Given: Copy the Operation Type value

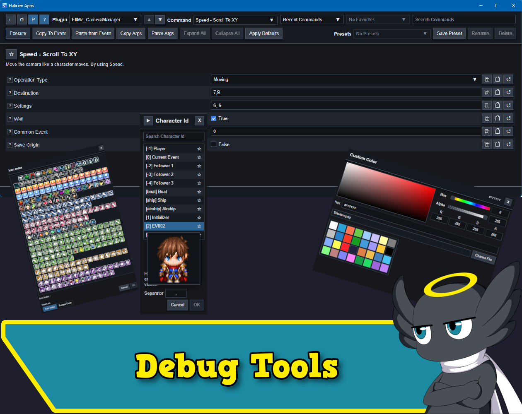Looking at the screenshot, I should [x=487, y=79].
